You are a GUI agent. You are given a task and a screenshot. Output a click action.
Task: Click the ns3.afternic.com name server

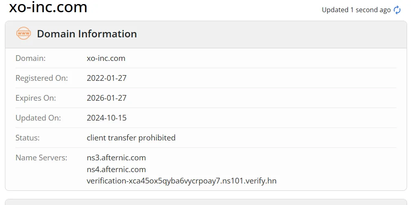pos(116,158)
